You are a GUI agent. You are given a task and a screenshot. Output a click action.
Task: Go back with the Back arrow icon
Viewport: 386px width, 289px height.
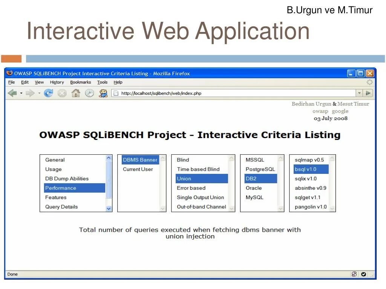(12, 93)
